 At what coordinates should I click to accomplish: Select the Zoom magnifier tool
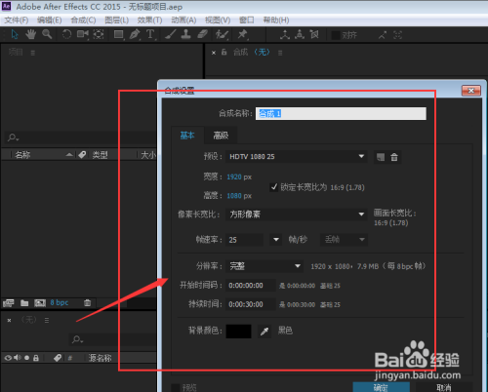47,34
